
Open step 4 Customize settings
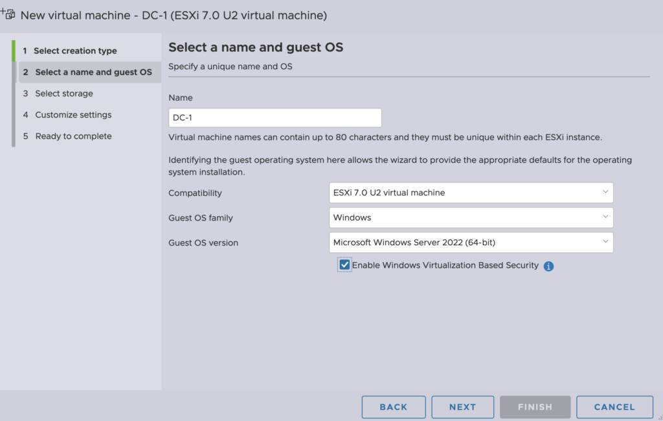pyautogui.click(x=73, y=115)
